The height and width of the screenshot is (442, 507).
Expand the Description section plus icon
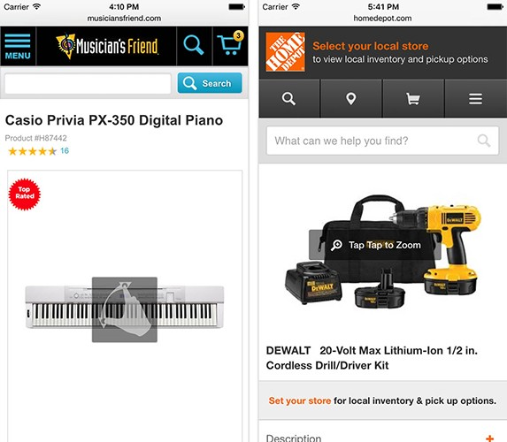(x=489, y=438)
